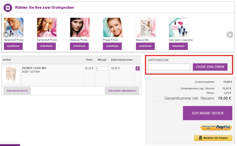Click the left carousel arrow
This screenshot has width=237, height=146.
tap(6, 35)
